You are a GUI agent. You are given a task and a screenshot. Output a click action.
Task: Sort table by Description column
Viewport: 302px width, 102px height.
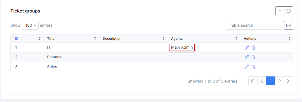point(133,38)
